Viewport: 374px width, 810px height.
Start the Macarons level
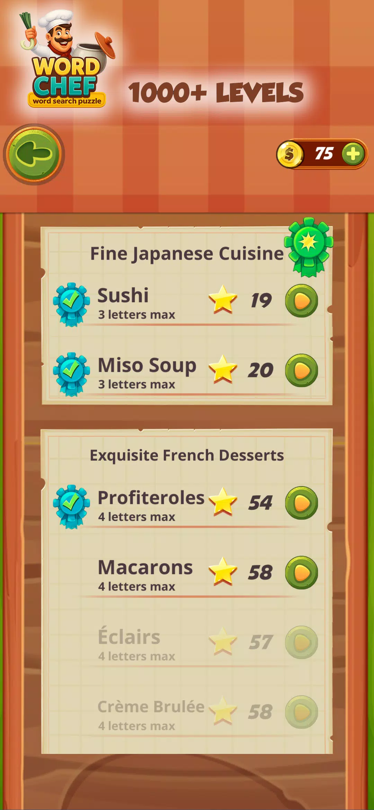click(x=301, y=573)
